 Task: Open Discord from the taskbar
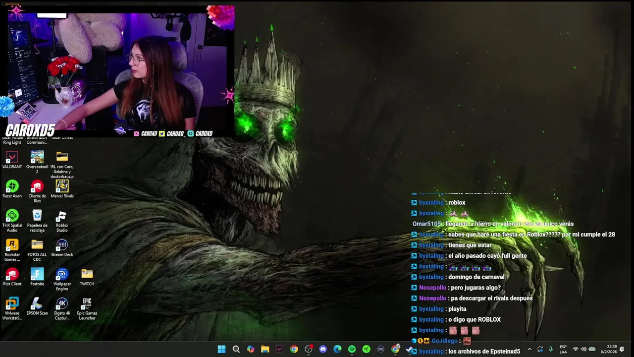click(323, 349)
